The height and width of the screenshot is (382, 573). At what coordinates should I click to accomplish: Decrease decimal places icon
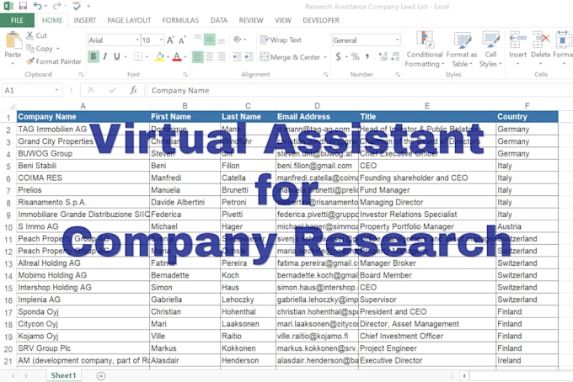[x=395, y=56]
